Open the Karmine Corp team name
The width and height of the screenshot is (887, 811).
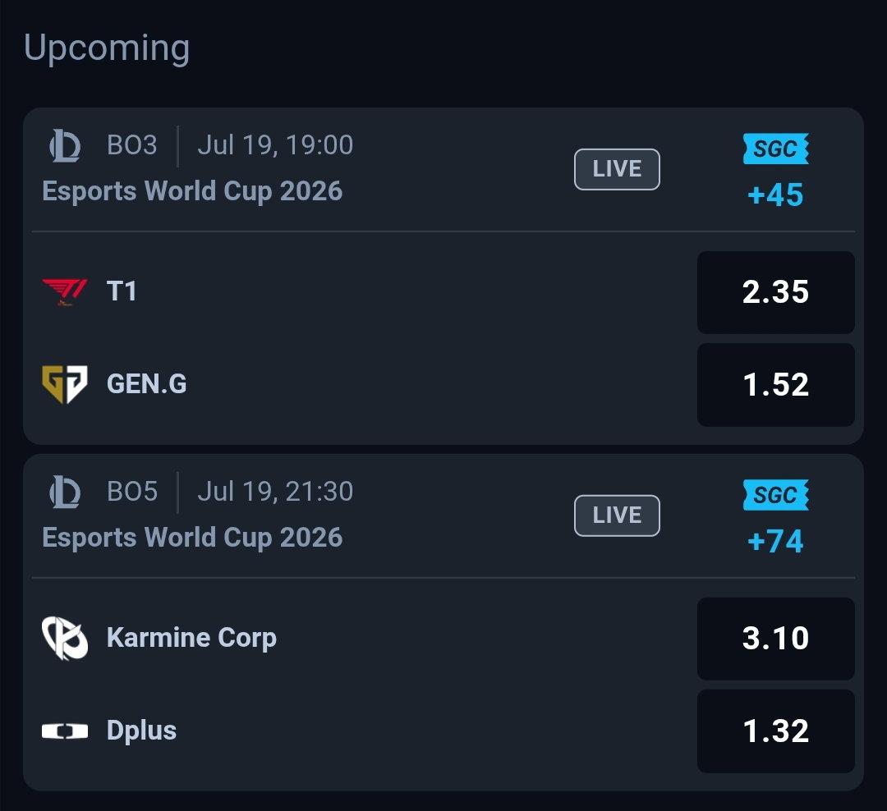(191, 638)
